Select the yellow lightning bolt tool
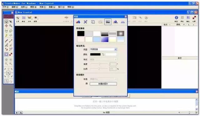Viewport: 200px width, 116px height. [x=6, y=35]
